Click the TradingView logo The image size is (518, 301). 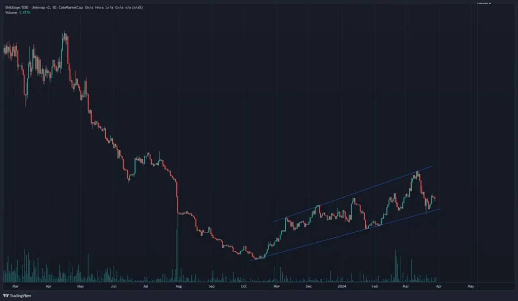[17, 296]
